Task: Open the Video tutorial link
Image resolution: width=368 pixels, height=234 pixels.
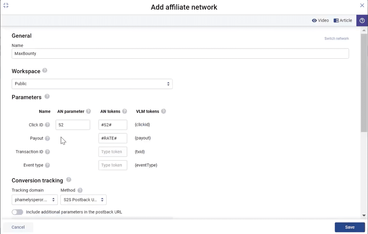Action: click(x=320, y=20)
